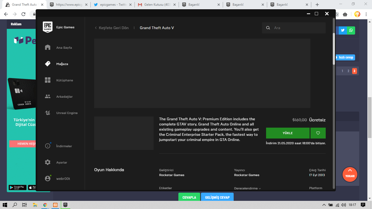Viewport: 372px width, 209px height.
Task: Open İndirmeler downloads icon
Action: point(48,146)
